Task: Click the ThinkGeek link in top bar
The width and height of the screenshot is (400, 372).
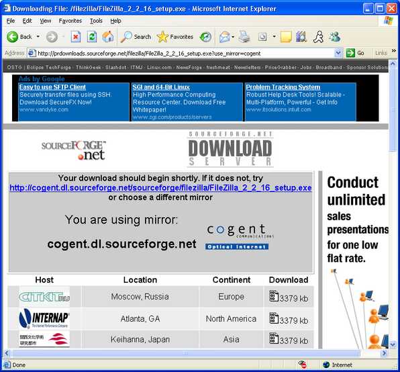Action: point(89,67)
